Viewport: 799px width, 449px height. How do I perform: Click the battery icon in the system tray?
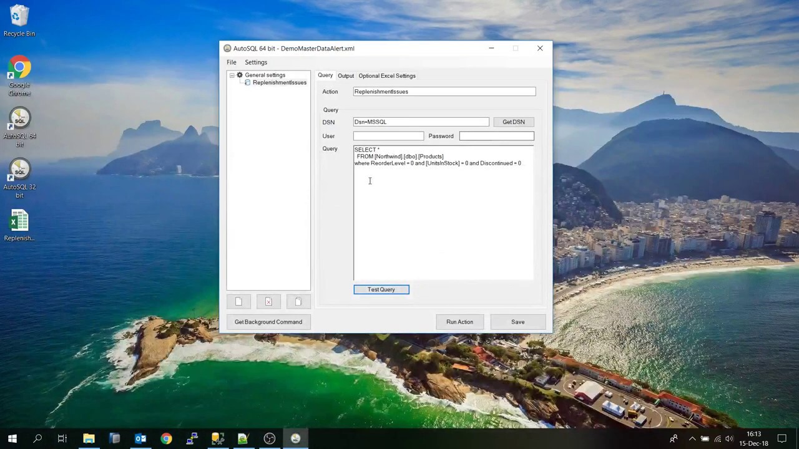point(705,438)
